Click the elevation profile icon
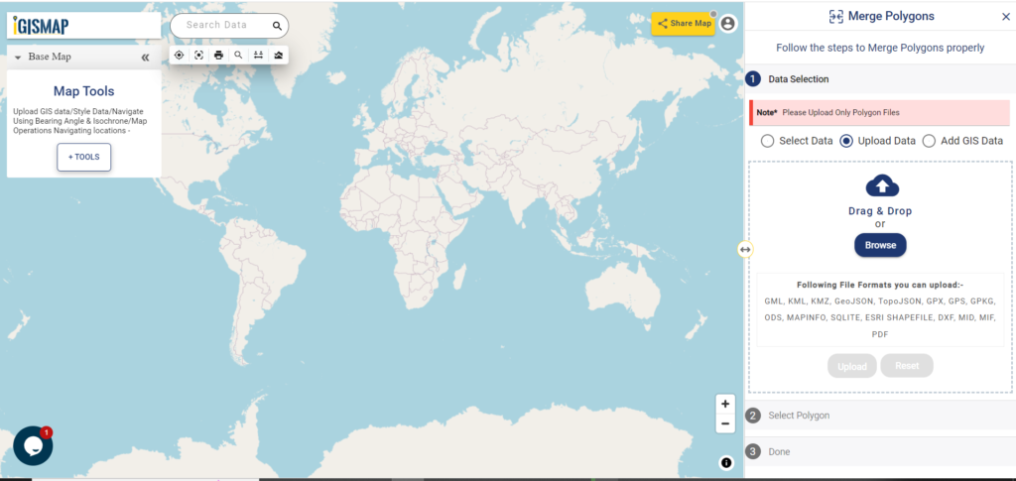The height and width of the screenshot is (481, 1016). 279,55
